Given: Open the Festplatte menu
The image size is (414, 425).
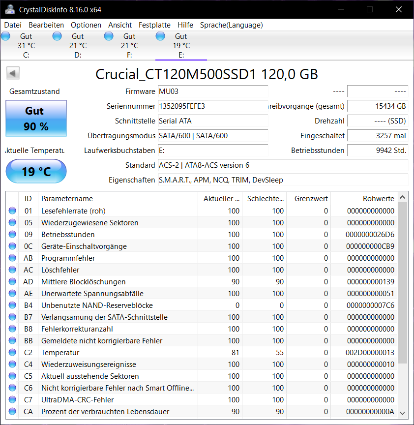Looking at the screenshot, I should 154,25.
